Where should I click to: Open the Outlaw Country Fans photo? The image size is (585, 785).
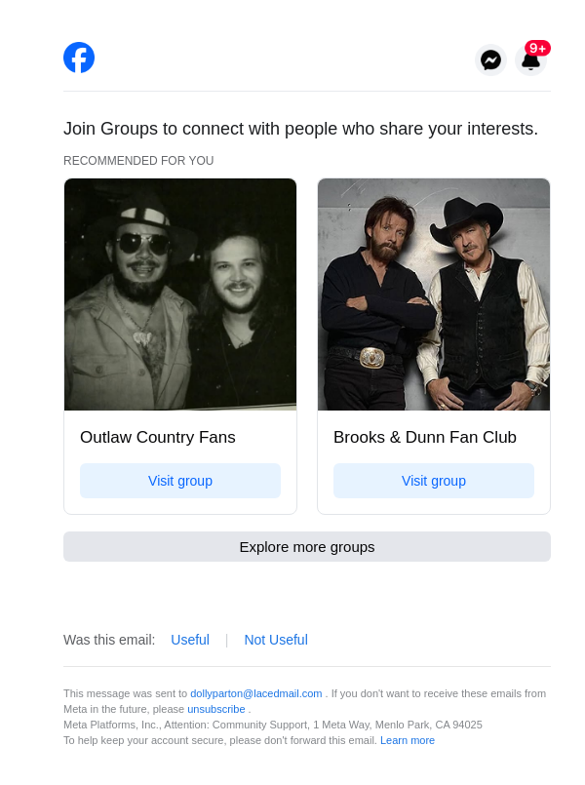pyautogui.click(x=180, y=294)
